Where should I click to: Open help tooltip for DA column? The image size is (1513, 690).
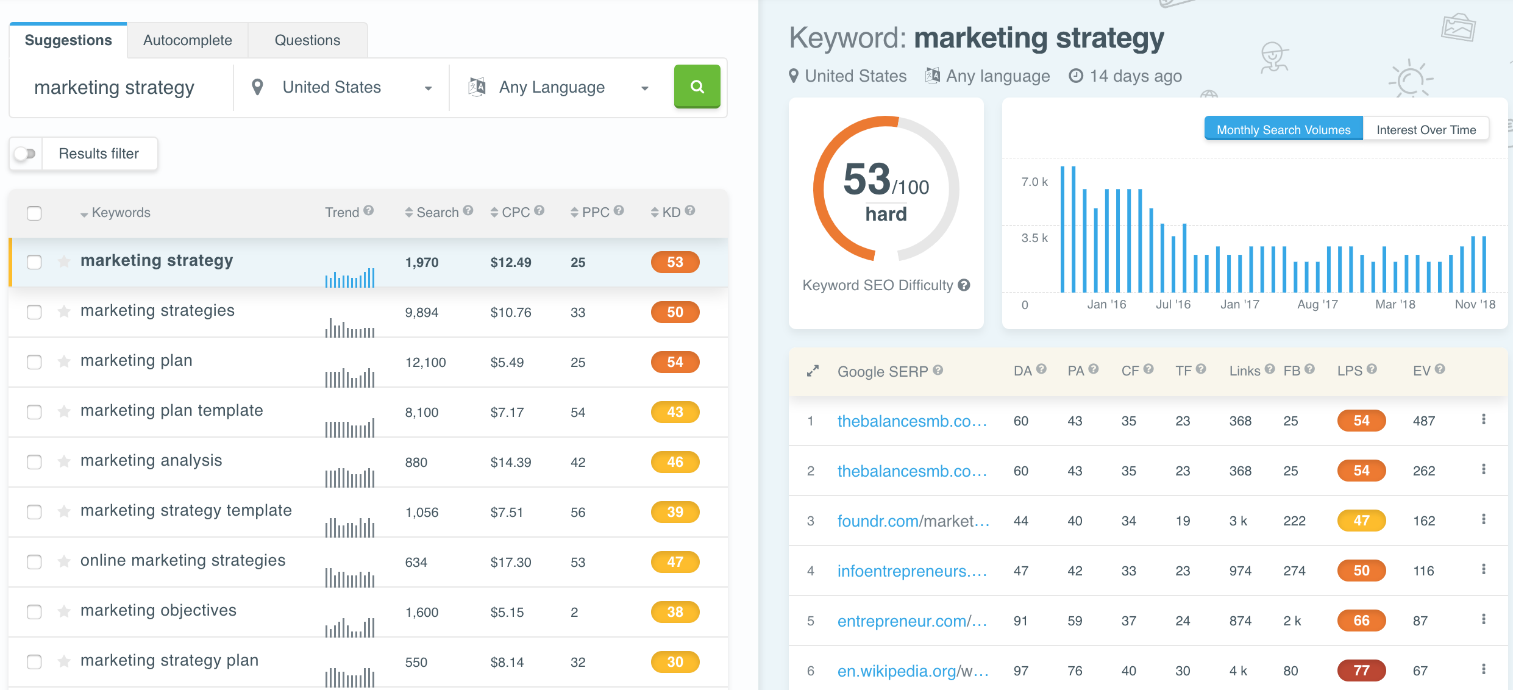click(1041, 369)
